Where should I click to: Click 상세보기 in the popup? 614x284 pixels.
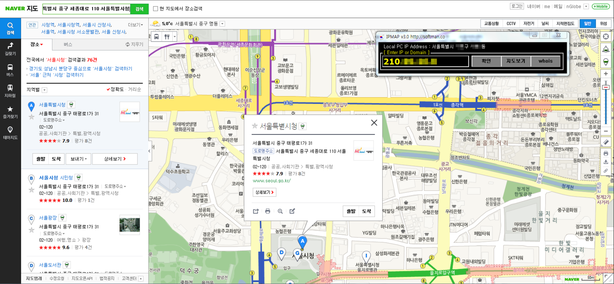coord(264,192)
